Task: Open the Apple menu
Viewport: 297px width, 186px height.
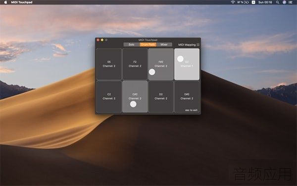Action: point(5,2)
